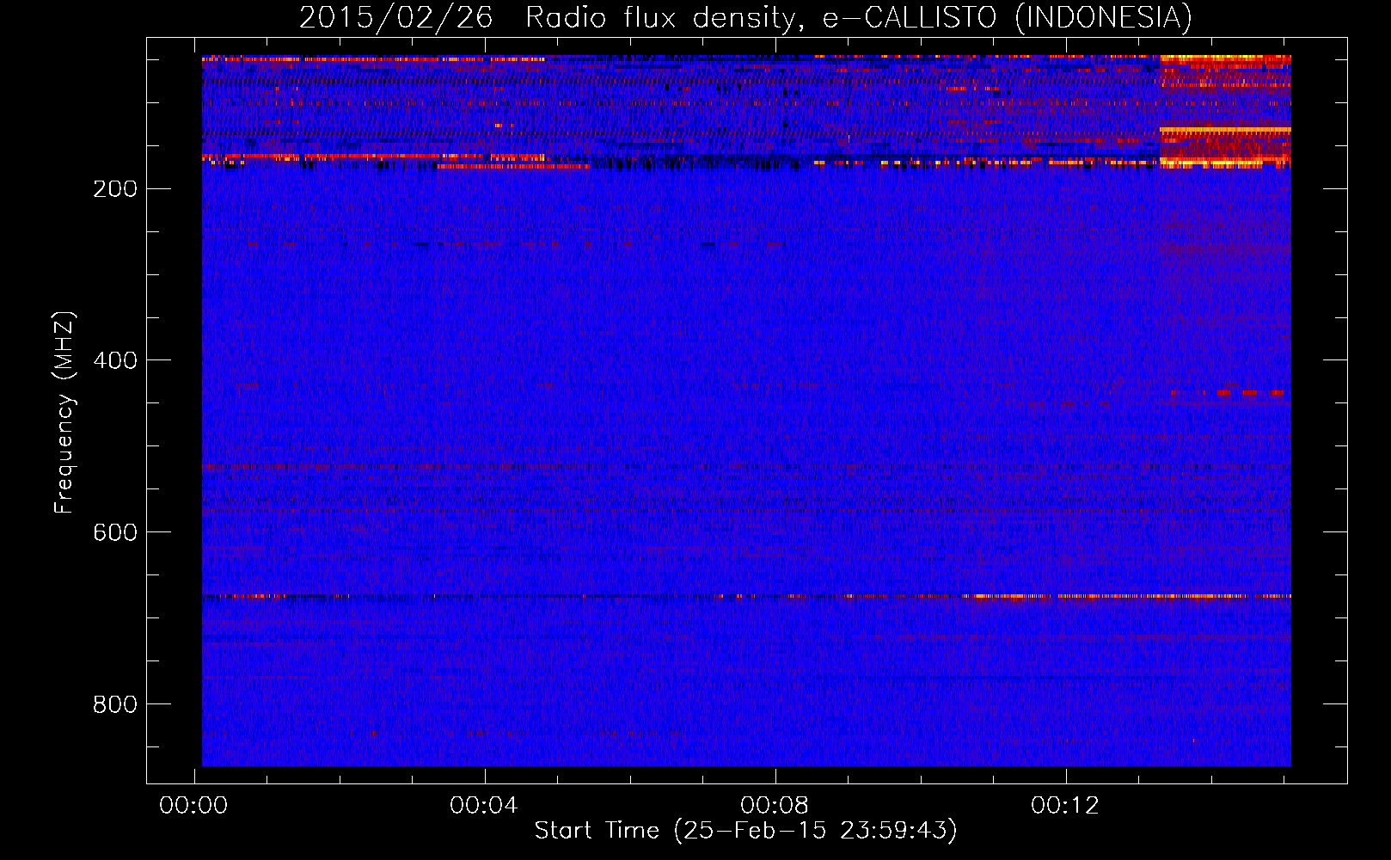Click the red interference line near 440 MHz

(x=1228, y=393)
